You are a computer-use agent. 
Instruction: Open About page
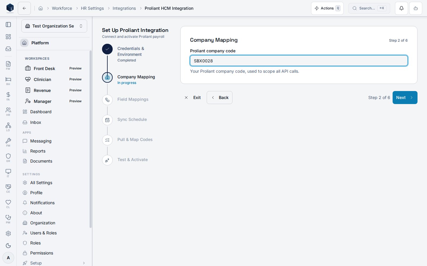[x=54, y=213]
